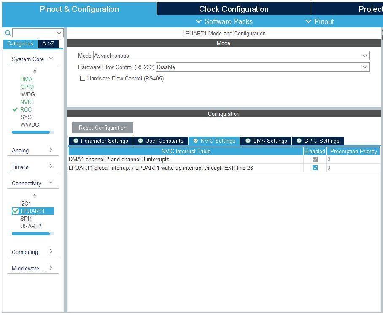Select NVIC in System Core list
Image resolution: width=383 pixels, height=315 pixels.
27,102
